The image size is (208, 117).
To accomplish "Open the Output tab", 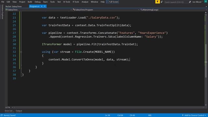I will 19,111.
